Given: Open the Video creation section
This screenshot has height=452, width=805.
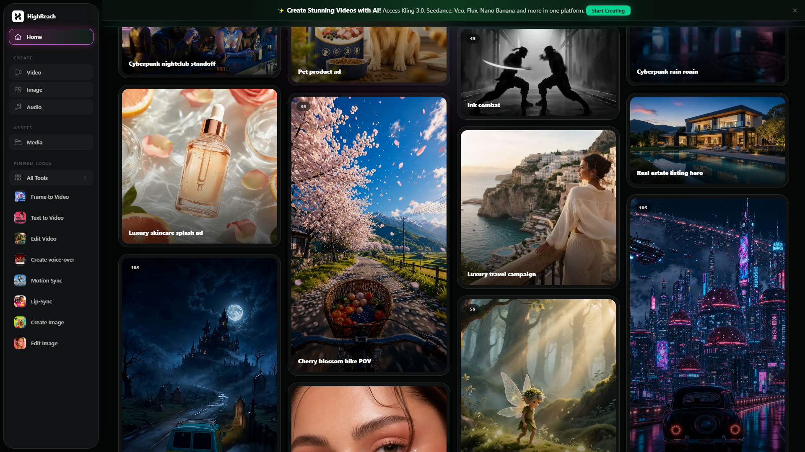Looking at the screenshot, I should click(51, 72).
